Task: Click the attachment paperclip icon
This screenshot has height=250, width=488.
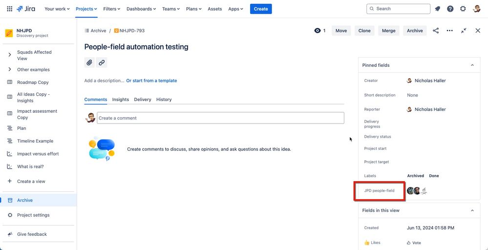Action: point(89,62)
